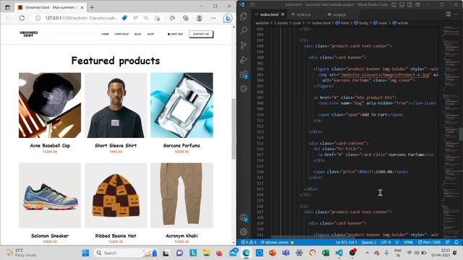The width and height of the screenshot is (463, 260).
Task: Switch to script.js editor tab
Action: [339, 14]
